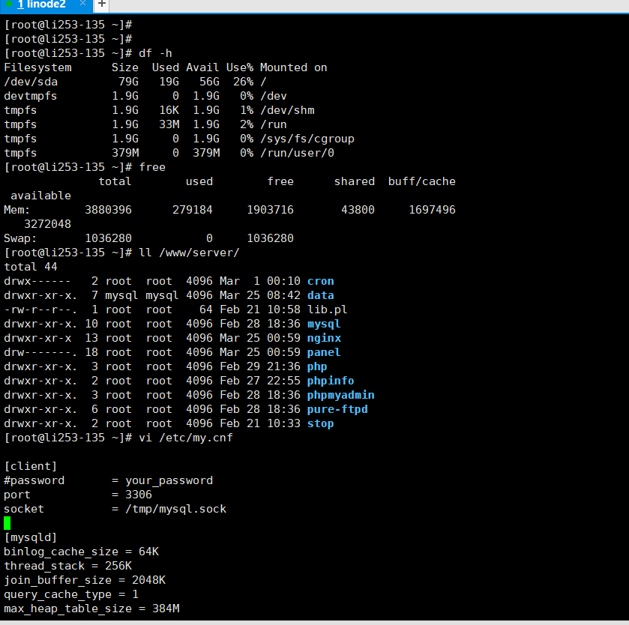Click the 'vi /etc/my.cnf' command
Viewport: 629px width, 625px height.
(x=185, y=438)
